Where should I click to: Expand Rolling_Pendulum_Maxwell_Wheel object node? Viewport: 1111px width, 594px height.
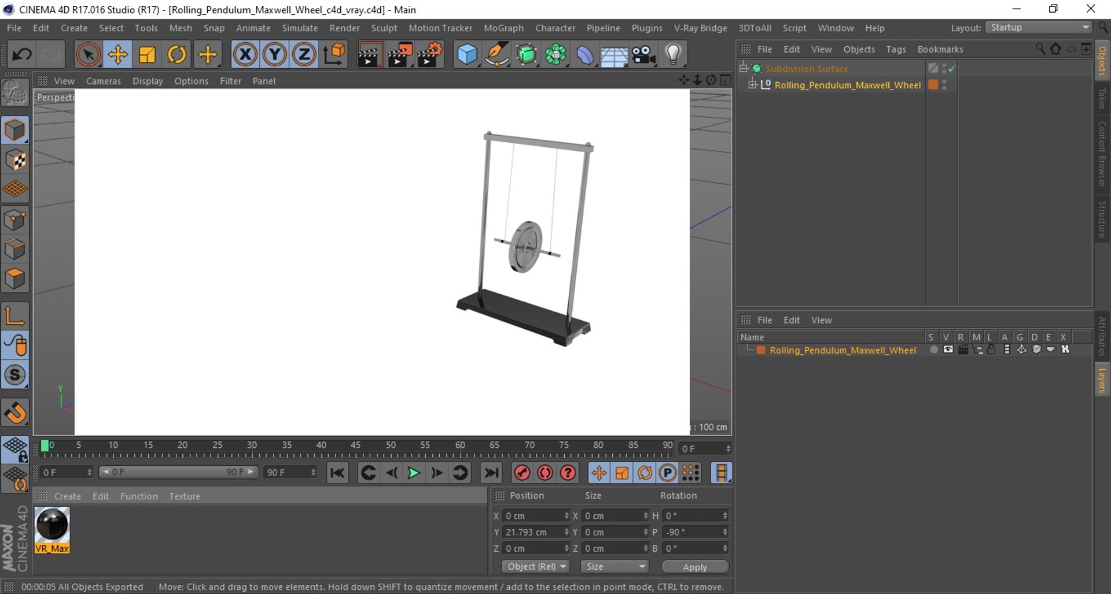[x=752, y=85]
